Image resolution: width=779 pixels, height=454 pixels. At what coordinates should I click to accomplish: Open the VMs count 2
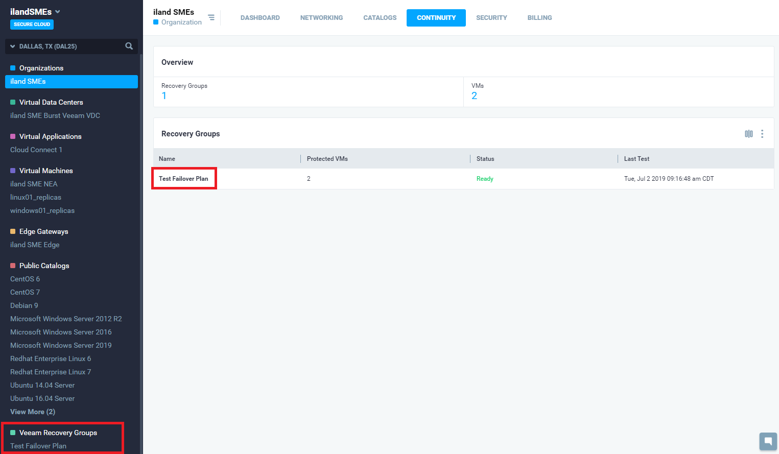(x=474, y=96)
